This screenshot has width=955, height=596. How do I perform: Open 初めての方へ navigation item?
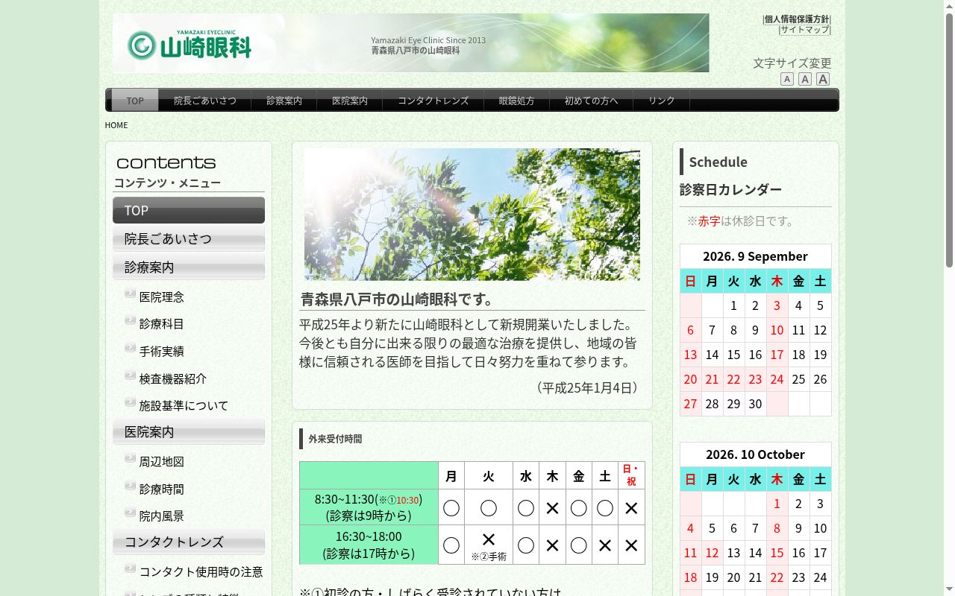pyautogui.click(x=592, y=101)
